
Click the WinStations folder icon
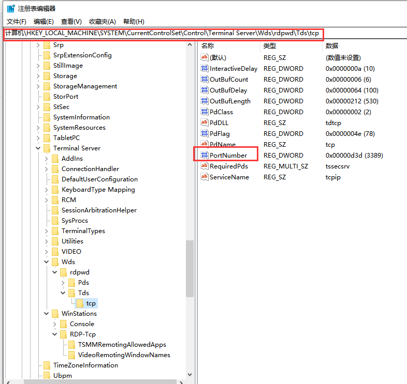[x=55, y=314]
